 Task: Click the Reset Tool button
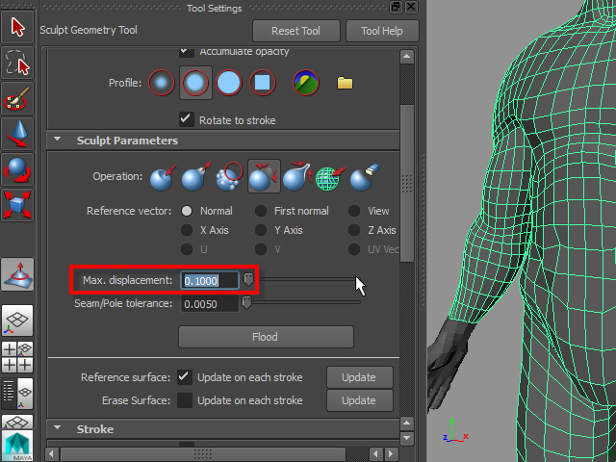click(x=296, y=31)
